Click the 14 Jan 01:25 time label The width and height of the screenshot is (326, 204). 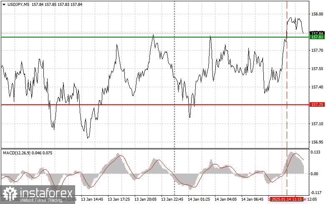click(199, 199)
